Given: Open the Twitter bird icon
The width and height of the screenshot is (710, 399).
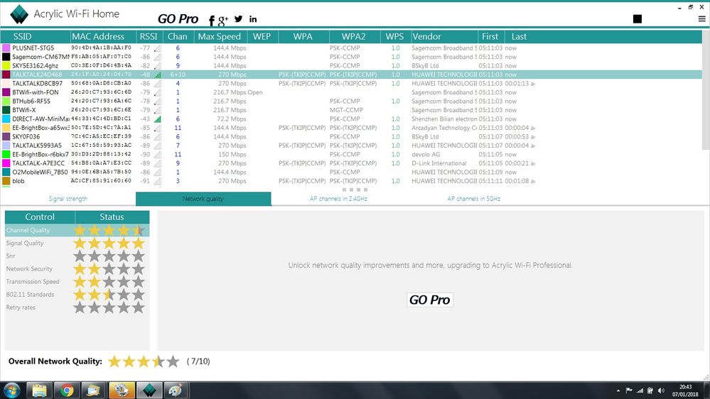Looking at the screenshot, I should coord(239,19).
